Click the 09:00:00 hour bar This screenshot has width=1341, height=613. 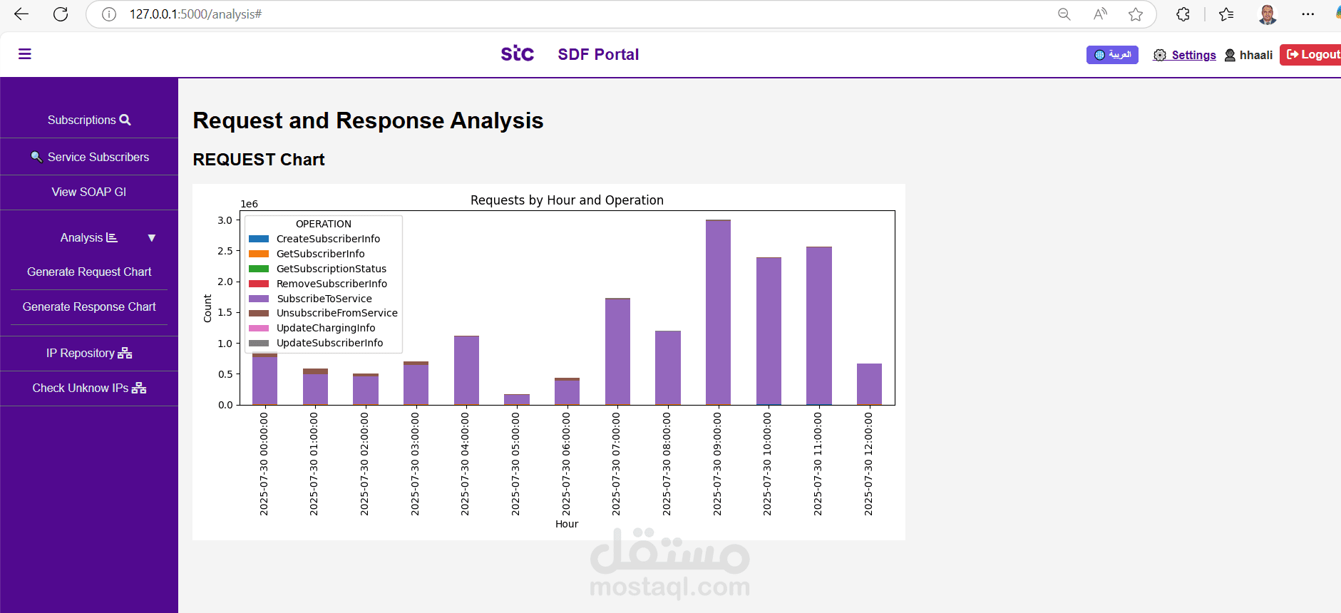(718, 312)
